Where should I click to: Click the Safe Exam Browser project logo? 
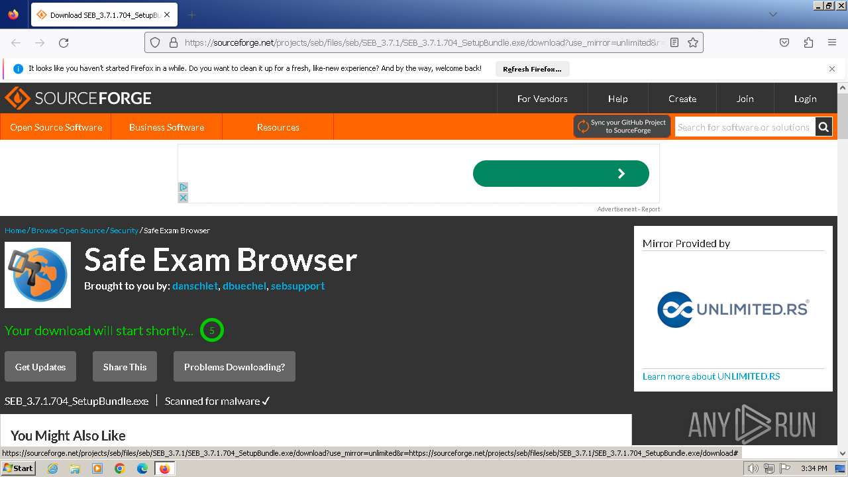click(x=38, y=275)
